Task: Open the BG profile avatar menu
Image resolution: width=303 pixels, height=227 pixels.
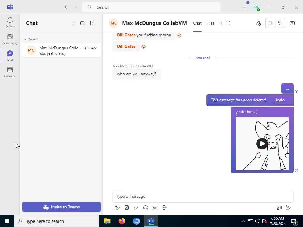Action: pos(256,7)
